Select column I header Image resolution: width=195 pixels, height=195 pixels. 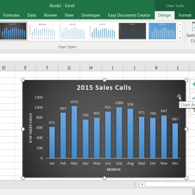[x=113, y=68]
